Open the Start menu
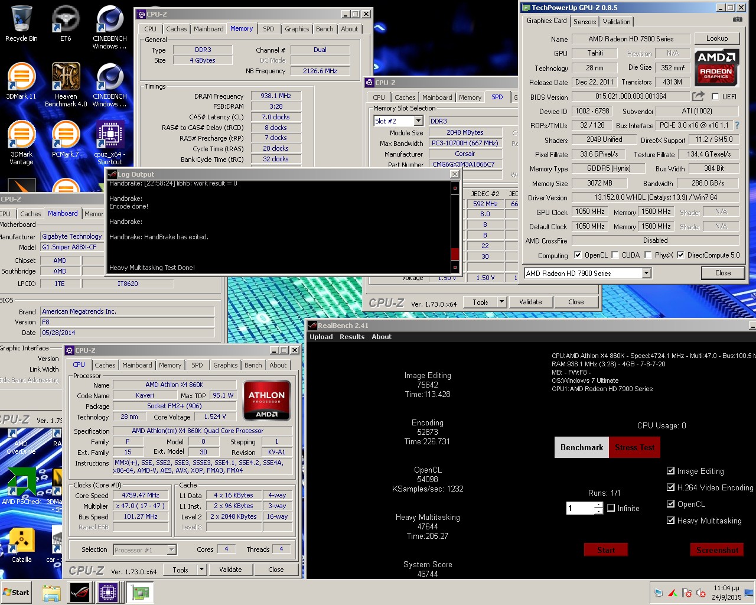This screenshot has height=605, width=756. click(x=17, y=593)
